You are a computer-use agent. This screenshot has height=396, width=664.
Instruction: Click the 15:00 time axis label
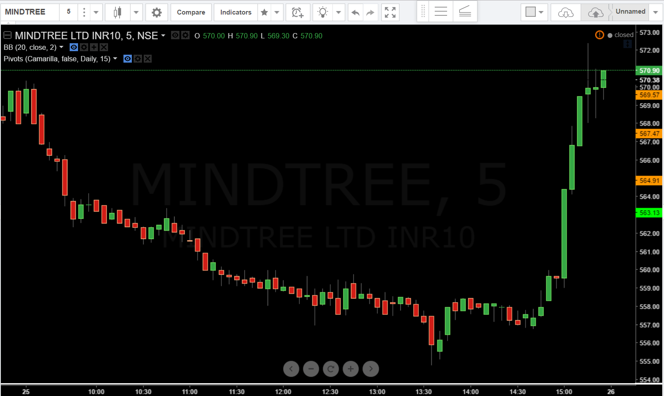coord(564,392)
